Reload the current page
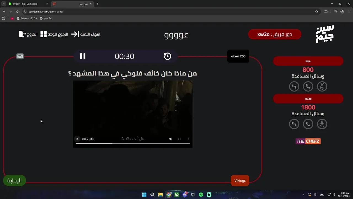Image resolution: width=353 pixels, height=199 pixels. click(x=17, y=12)
